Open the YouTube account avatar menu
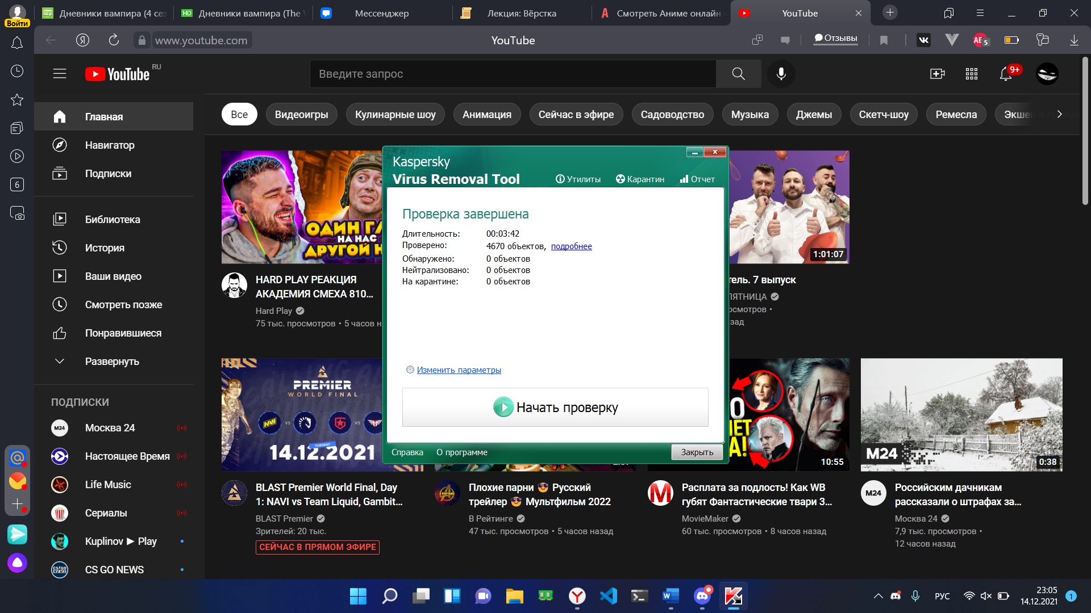Image resolution: width=1091 pixels, height=613 pixels. [x=1047, y=74]
